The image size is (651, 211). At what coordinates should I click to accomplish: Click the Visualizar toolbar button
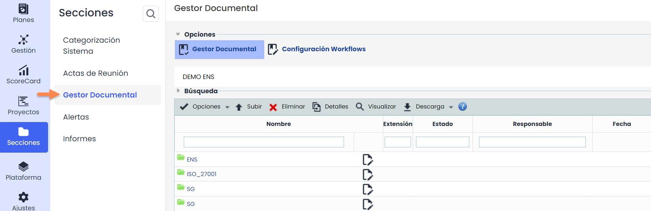[376, 107]
